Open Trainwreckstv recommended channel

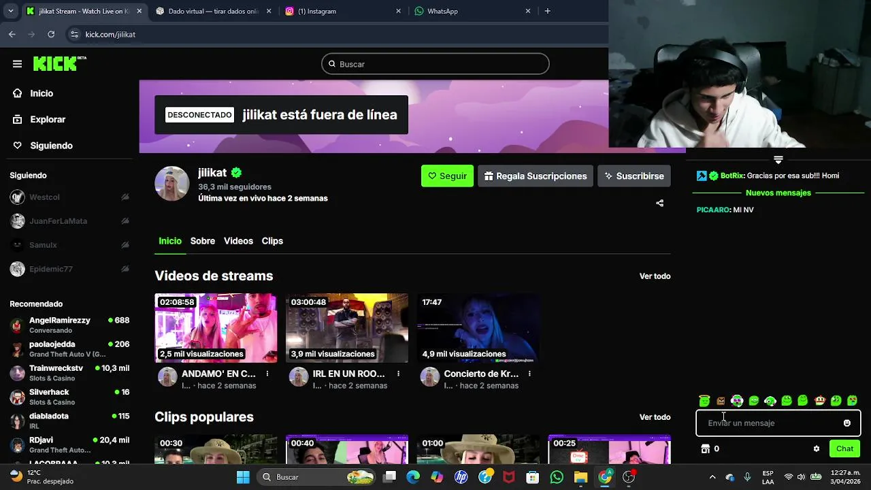point(69,373)
